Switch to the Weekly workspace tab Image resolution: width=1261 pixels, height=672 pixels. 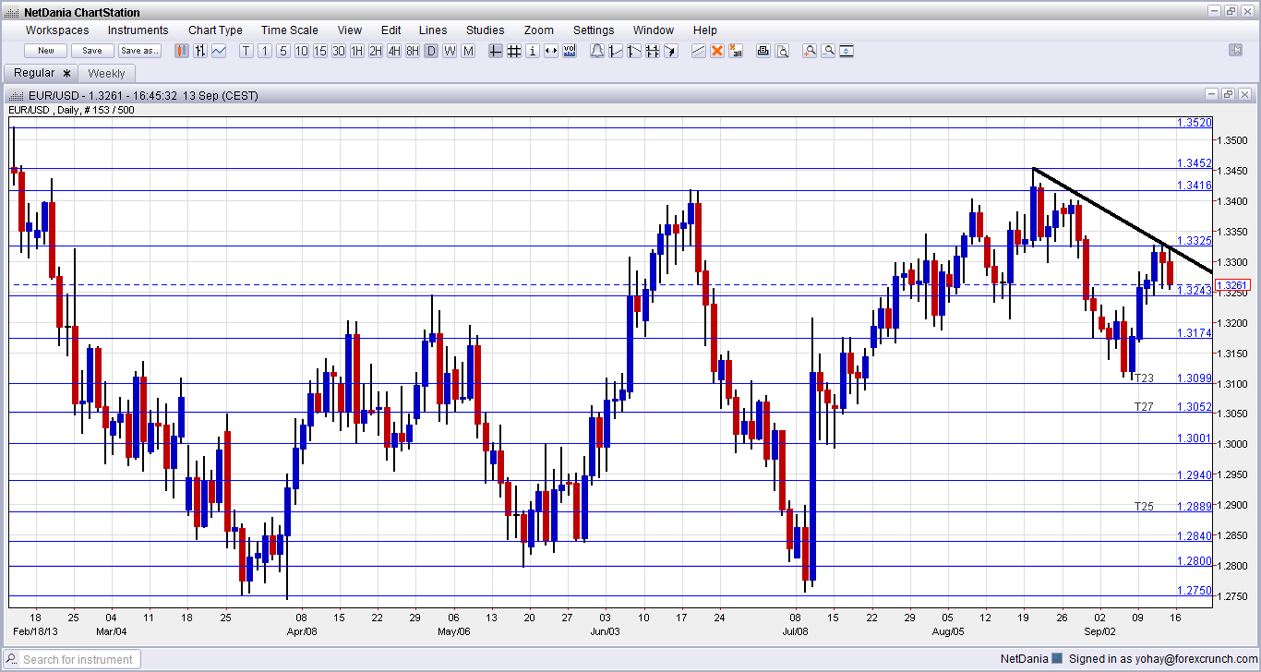tap(106, 72)
